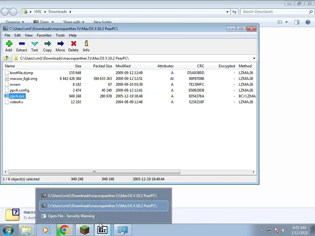Click the scrollbar right arrow
The image size is (315, 236).
click(253, 172)
